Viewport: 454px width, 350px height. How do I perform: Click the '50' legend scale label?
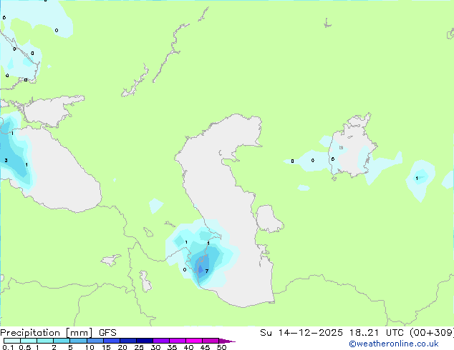[221, 347]
